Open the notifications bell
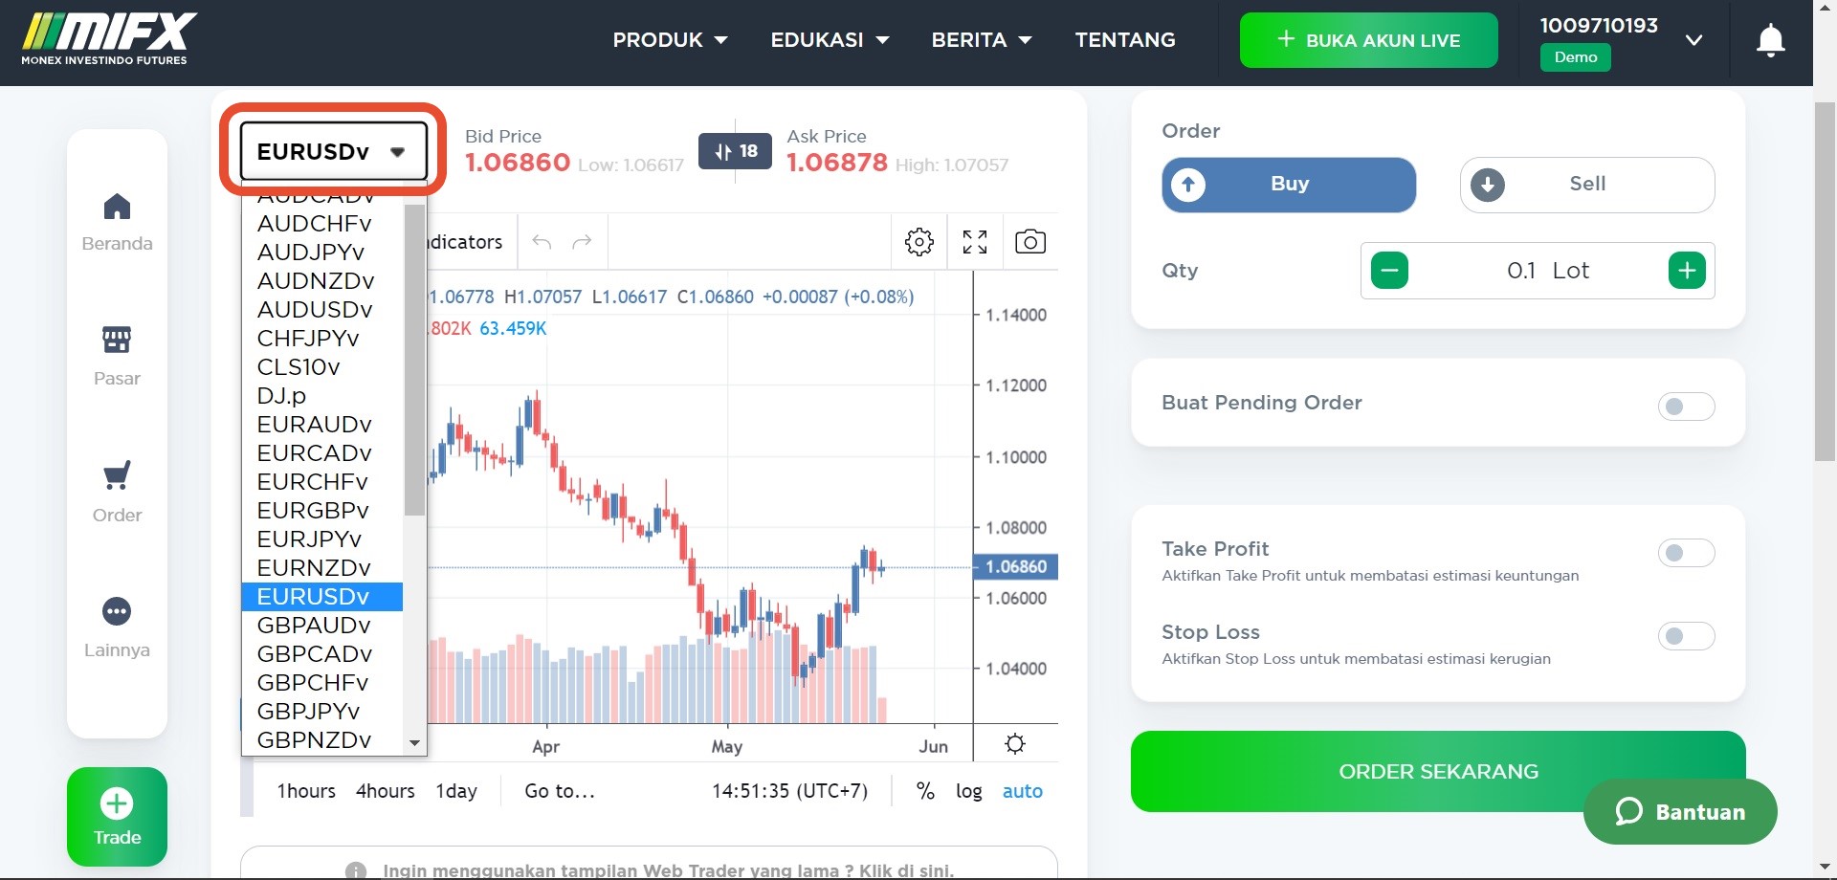 (x=1770, y=40)
